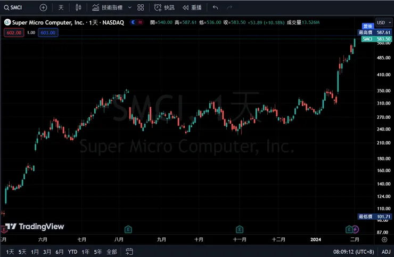Click the 低=536.00 low value
The height and width of the screenshot is (257, 394).
[210, 22]
